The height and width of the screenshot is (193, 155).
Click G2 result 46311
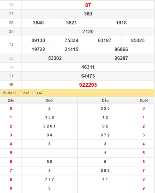point(88,67)
